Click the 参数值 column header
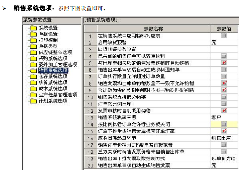The height and width of the screenshot is (180, 249). [x=224, y=29]
